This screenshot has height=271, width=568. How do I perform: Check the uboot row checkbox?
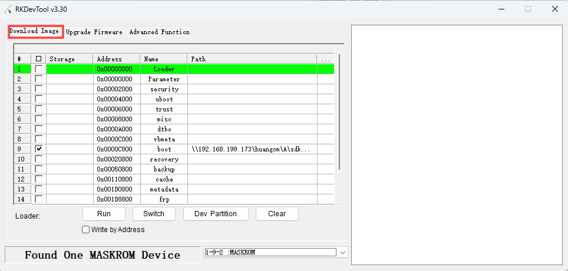point(39,99)
